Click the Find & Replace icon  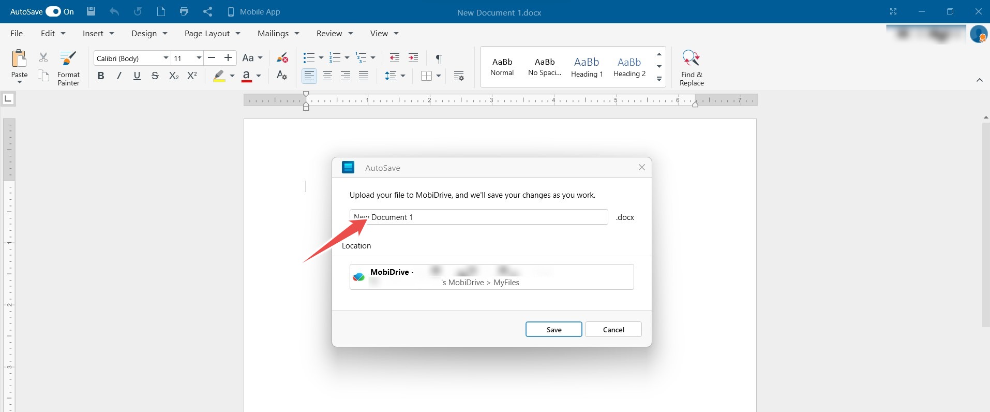click(691, 58)
